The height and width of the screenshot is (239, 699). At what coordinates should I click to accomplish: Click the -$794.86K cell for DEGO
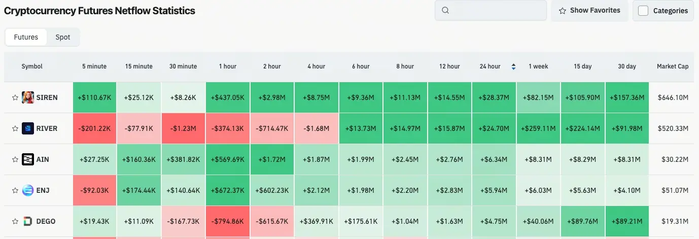[228, 221]
